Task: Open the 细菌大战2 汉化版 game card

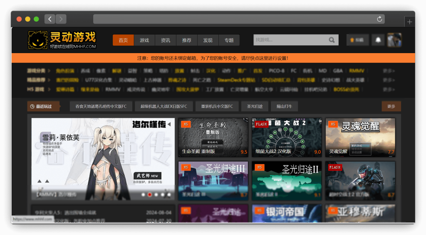Action: (x=287, y=137)
